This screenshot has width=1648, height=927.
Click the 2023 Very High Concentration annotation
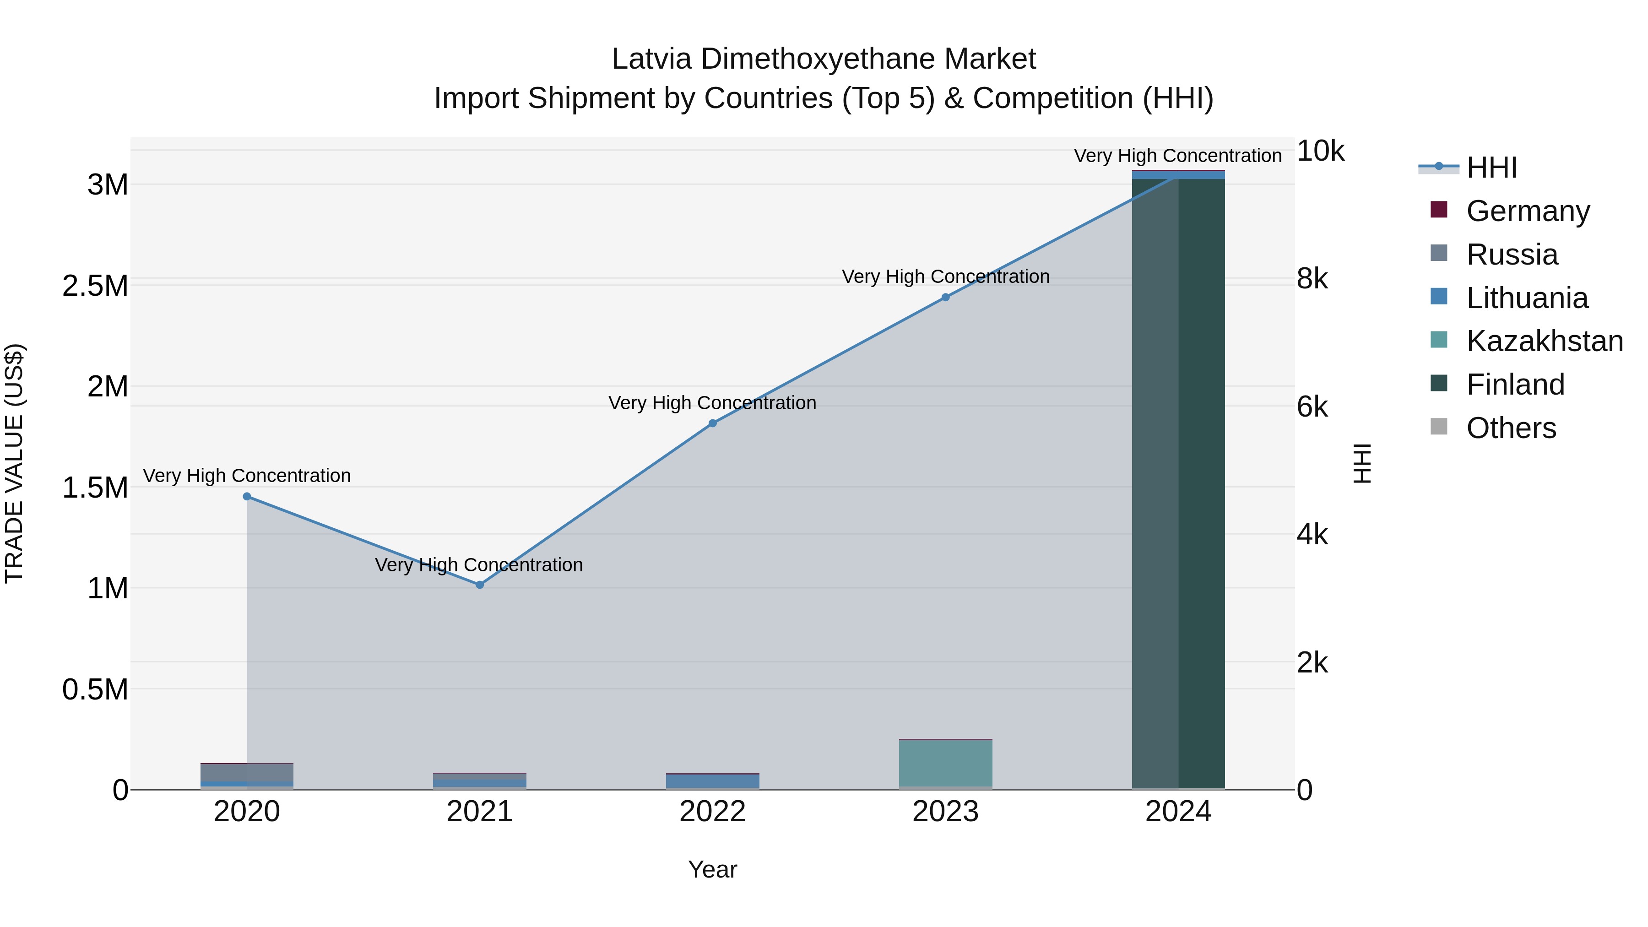(946, 277)
